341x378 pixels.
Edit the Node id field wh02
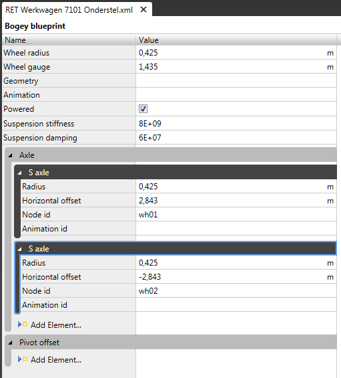tap(236, 291)
